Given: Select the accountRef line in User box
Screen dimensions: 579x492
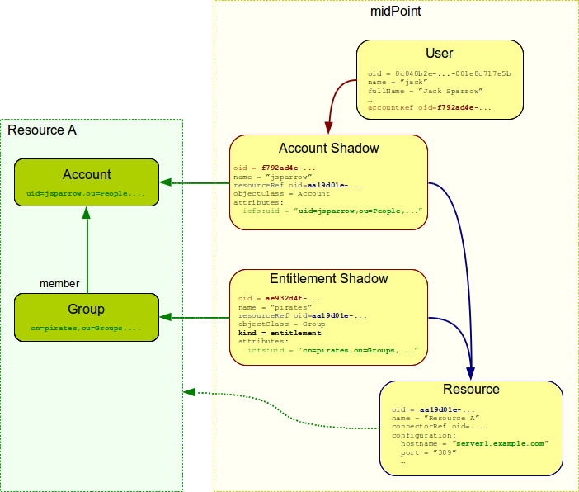Looking at the screenshot, I should pos(430,108).
